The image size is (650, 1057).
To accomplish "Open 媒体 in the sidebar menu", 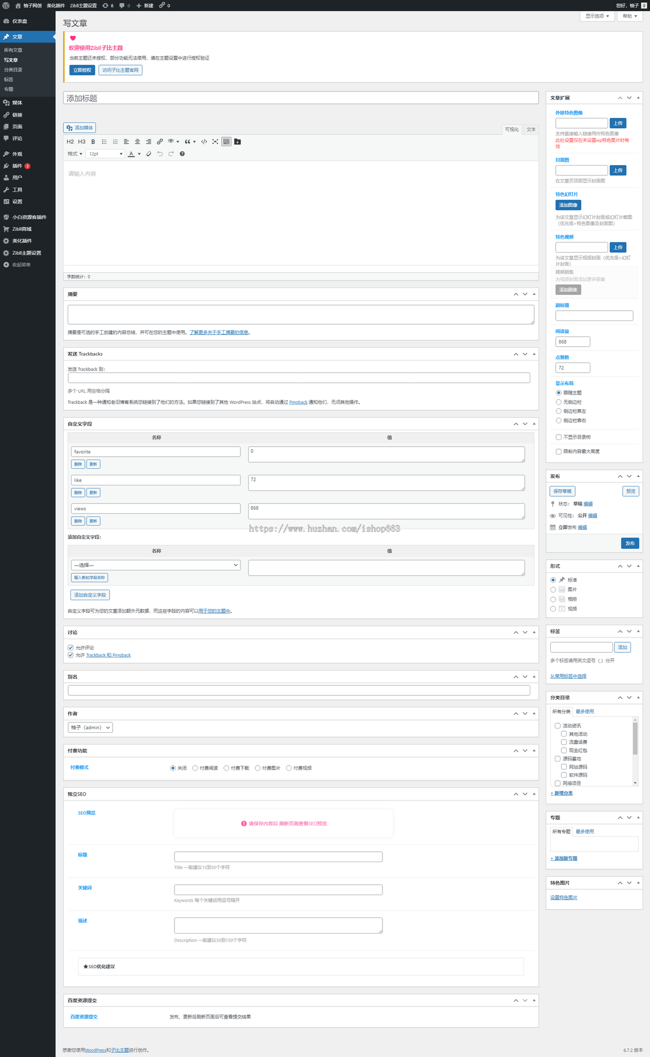I will [x=28, y=103].
